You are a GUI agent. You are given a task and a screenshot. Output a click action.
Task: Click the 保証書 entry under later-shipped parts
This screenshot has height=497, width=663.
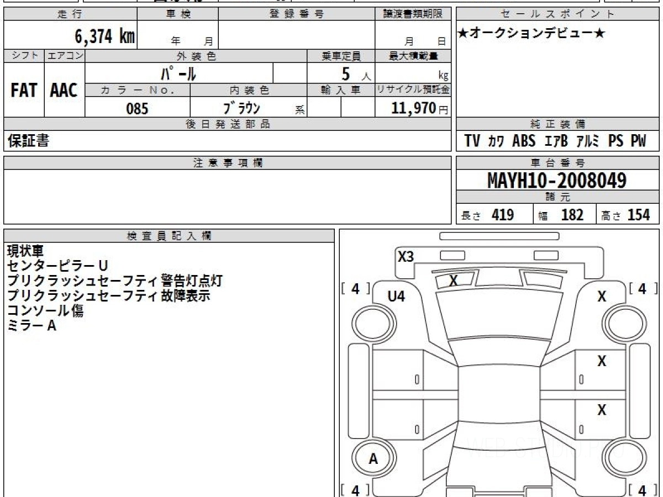coord(28,141)
